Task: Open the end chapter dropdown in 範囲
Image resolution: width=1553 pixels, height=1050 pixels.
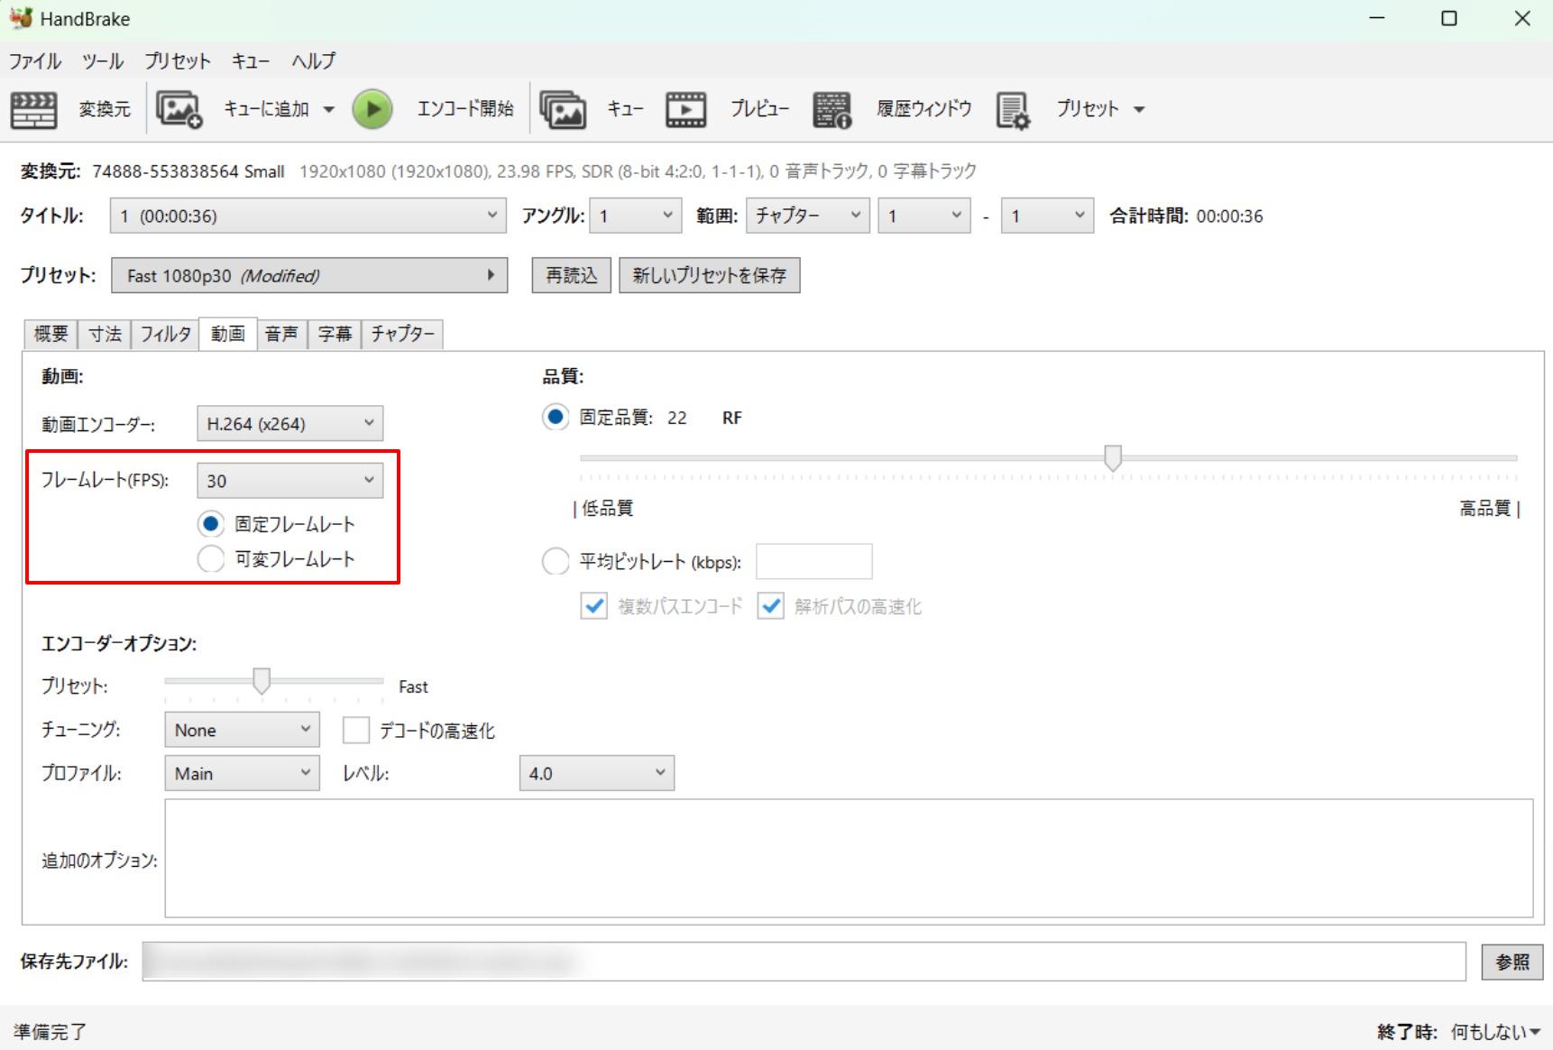Action: pyautogui.click(x=1048, y=216)
